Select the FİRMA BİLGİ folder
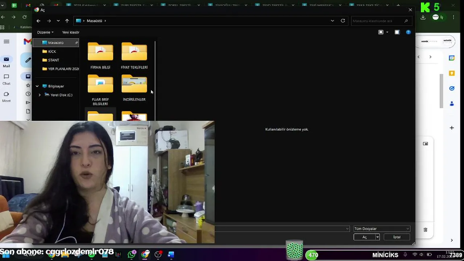 pos(100,56)
